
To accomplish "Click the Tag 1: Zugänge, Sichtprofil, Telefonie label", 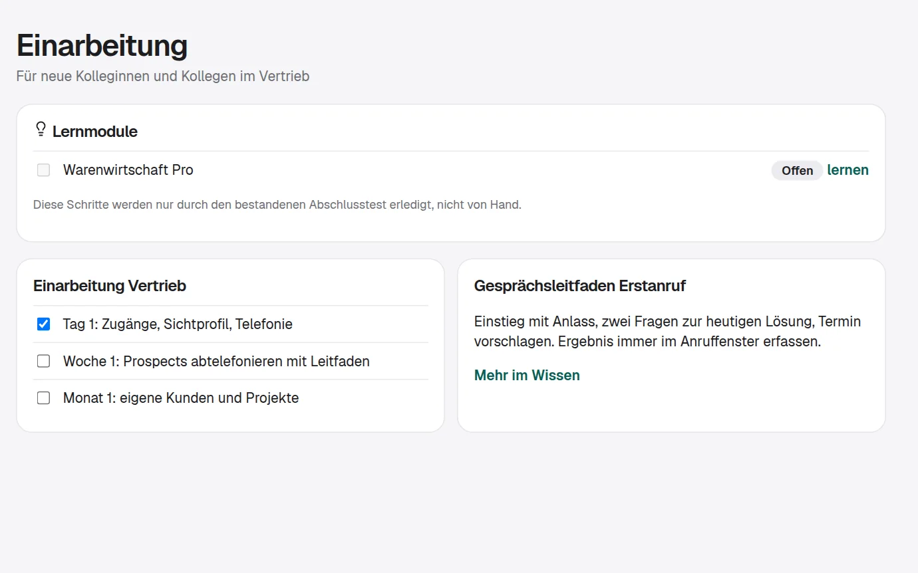I will point(178,324).
